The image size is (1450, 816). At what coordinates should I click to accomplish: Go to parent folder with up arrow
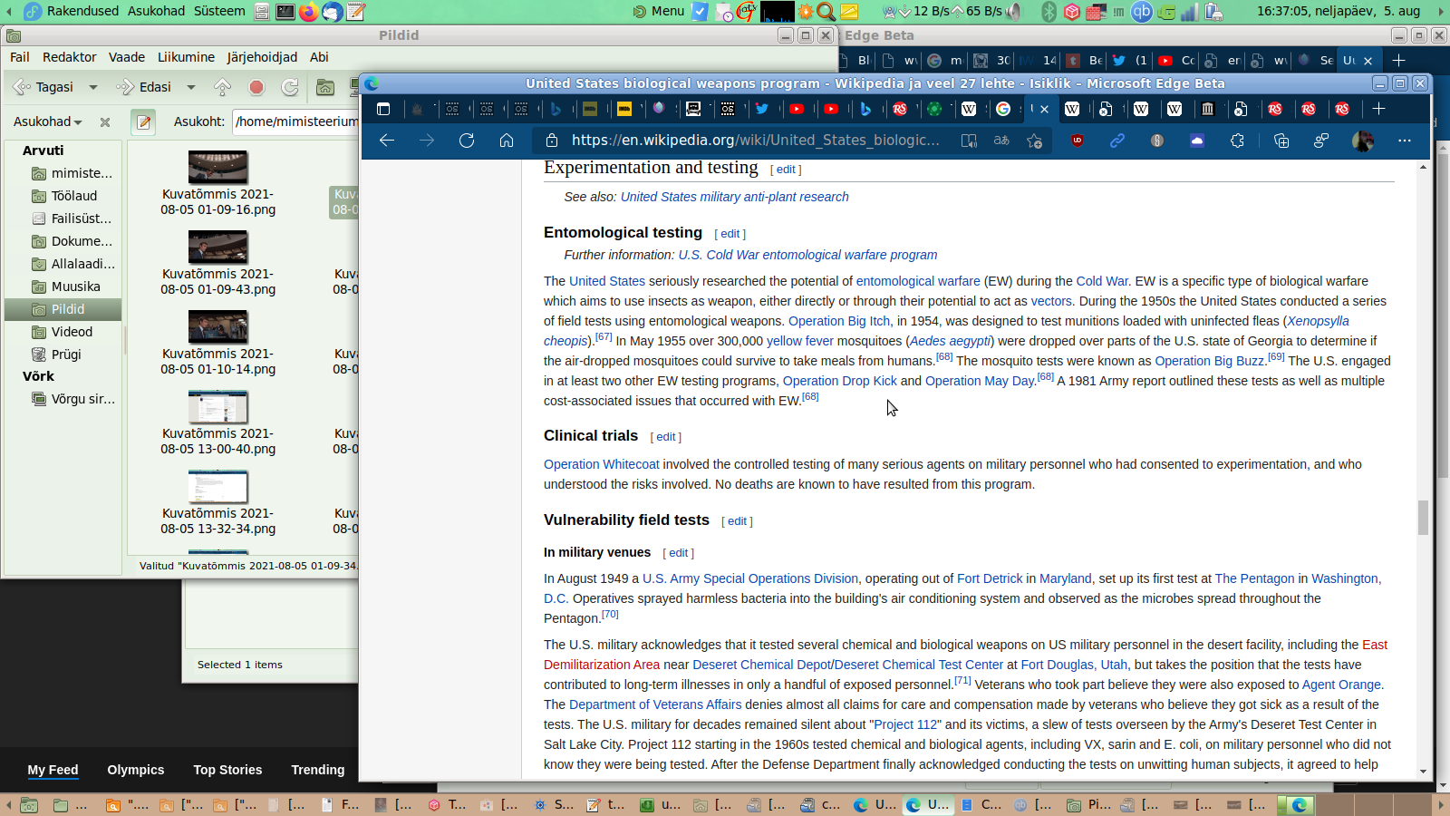(x=222, y=87)
